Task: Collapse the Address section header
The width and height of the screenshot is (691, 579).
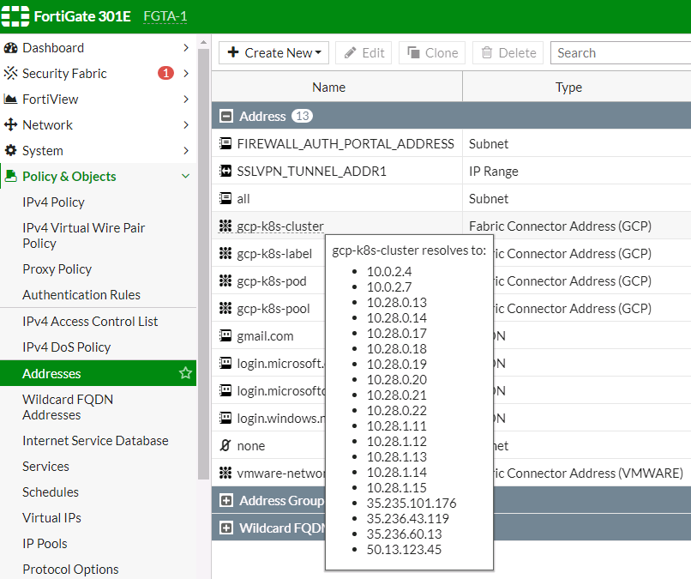Action: [x=225, y=116]
